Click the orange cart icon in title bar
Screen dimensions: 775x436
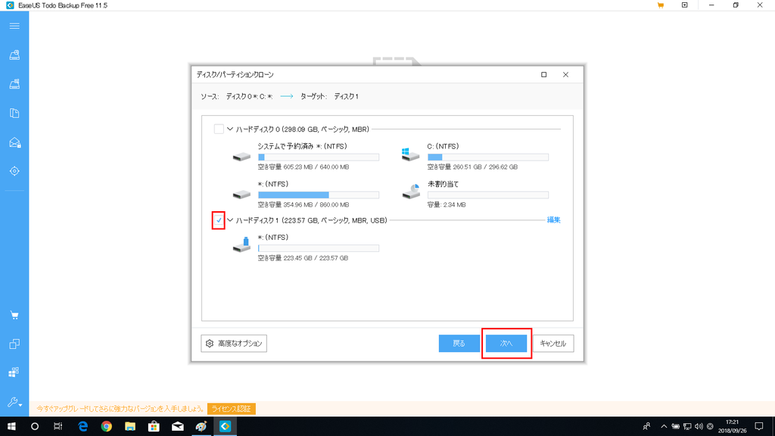(x=660, y=5)
